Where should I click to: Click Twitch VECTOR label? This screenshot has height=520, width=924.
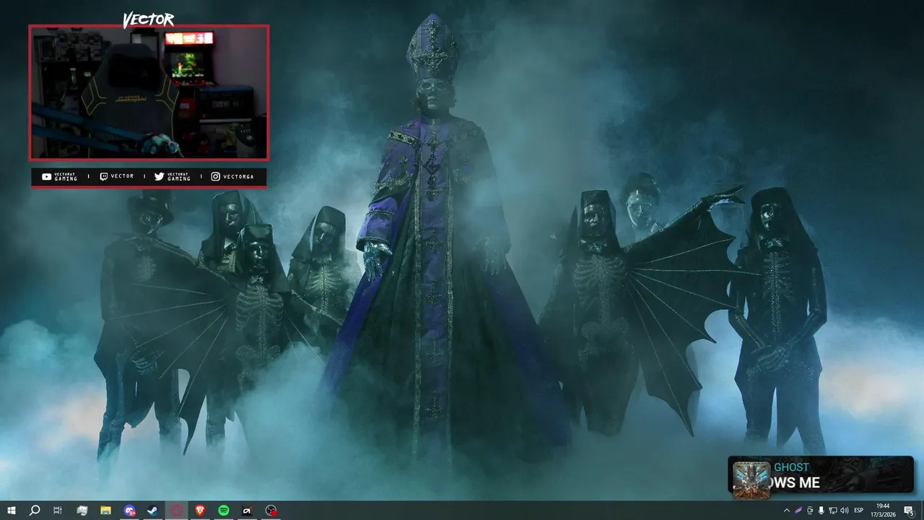(x=117, y=177)
